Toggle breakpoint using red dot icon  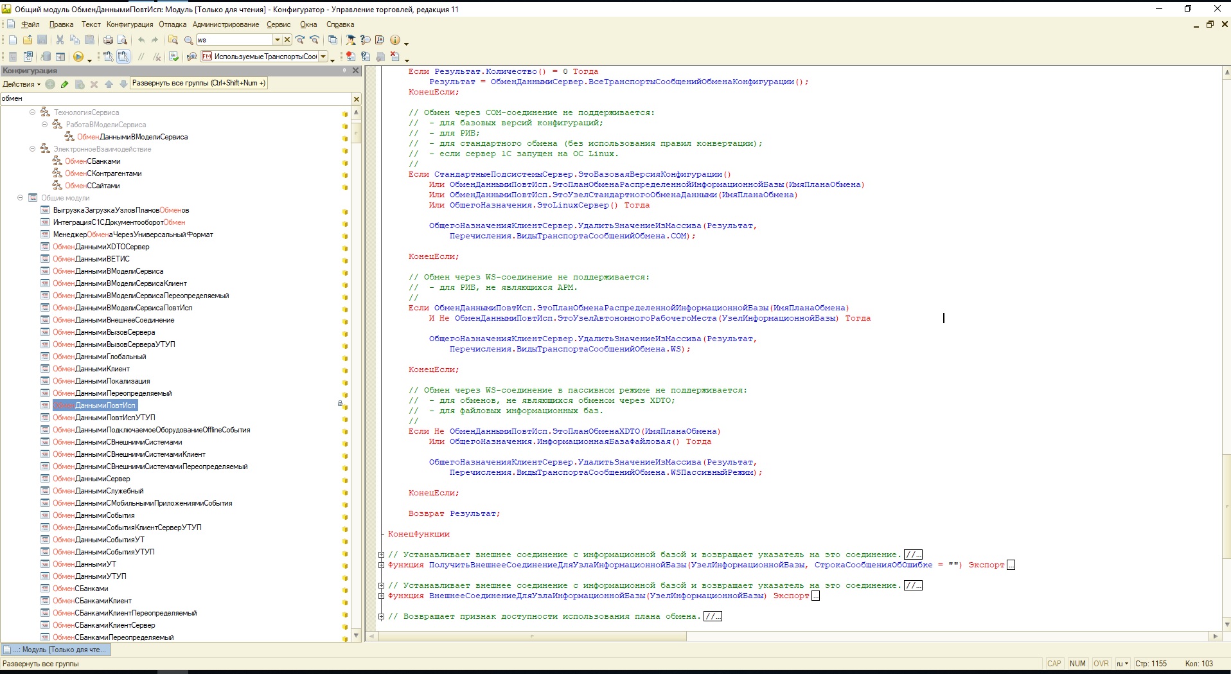[350, 57]
